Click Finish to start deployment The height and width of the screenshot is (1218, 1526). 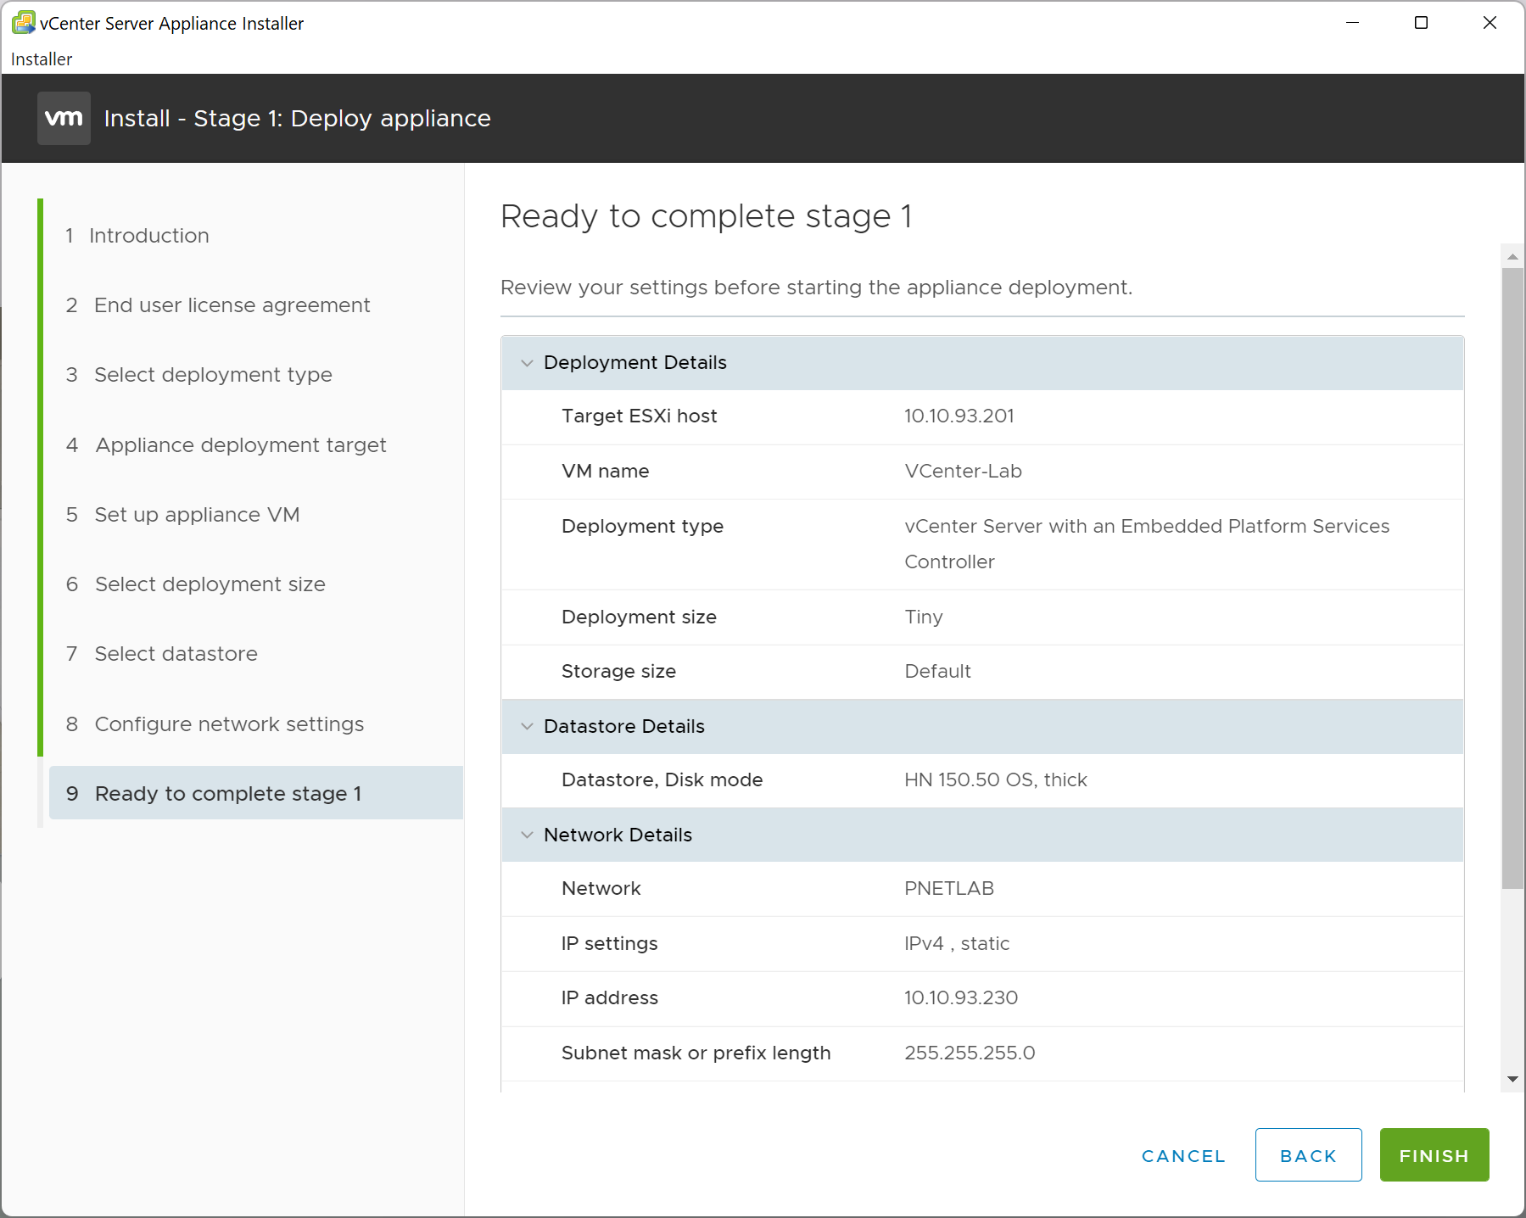click(1434, 1155)
